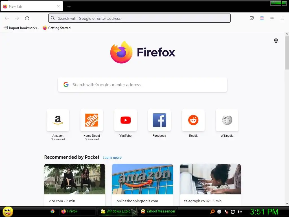Open Firefox application hamburger menu

coord(282,18)
